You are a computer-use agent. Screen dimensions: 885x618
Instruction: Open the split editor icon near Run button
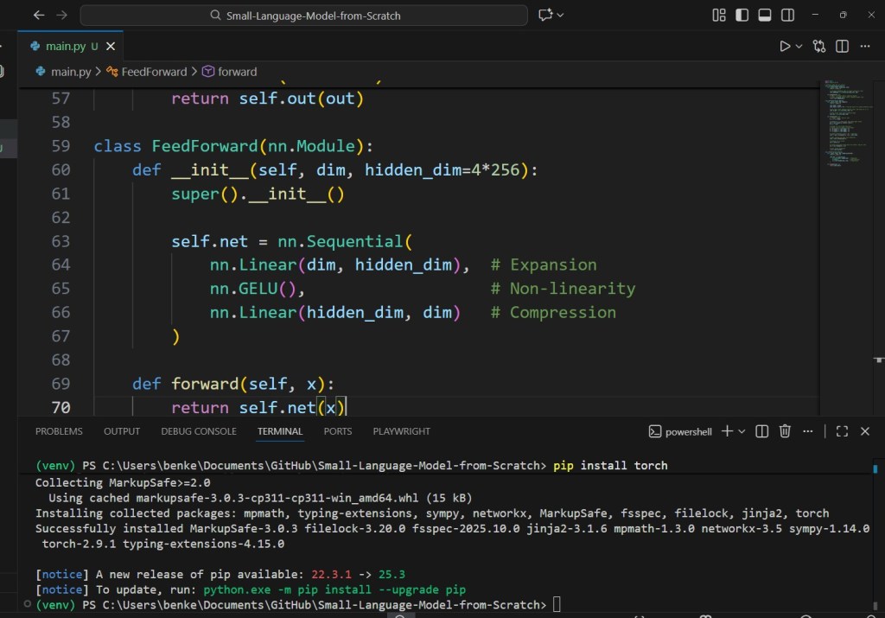point(841,46)
